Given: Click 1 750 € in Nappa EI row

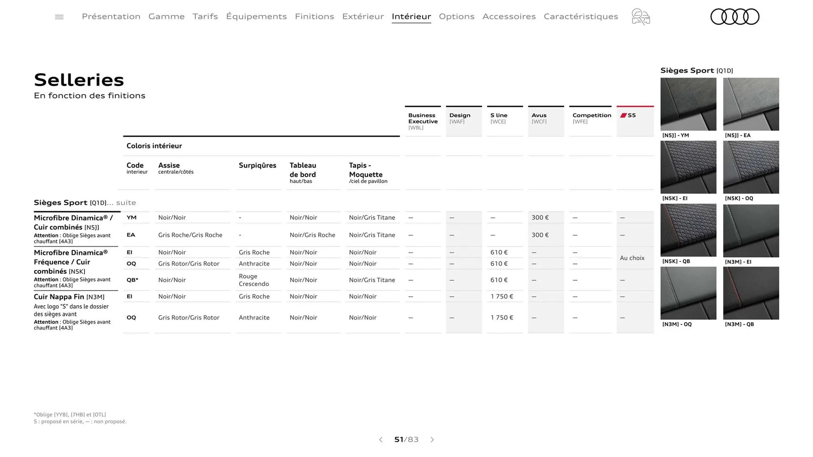Looking at the screenshot, I should 502,297.
